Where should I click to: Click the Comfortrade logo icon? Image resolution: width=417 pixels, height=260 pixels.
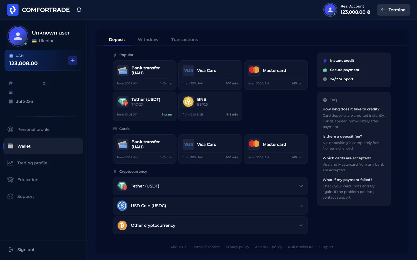[x=13, y=10]
